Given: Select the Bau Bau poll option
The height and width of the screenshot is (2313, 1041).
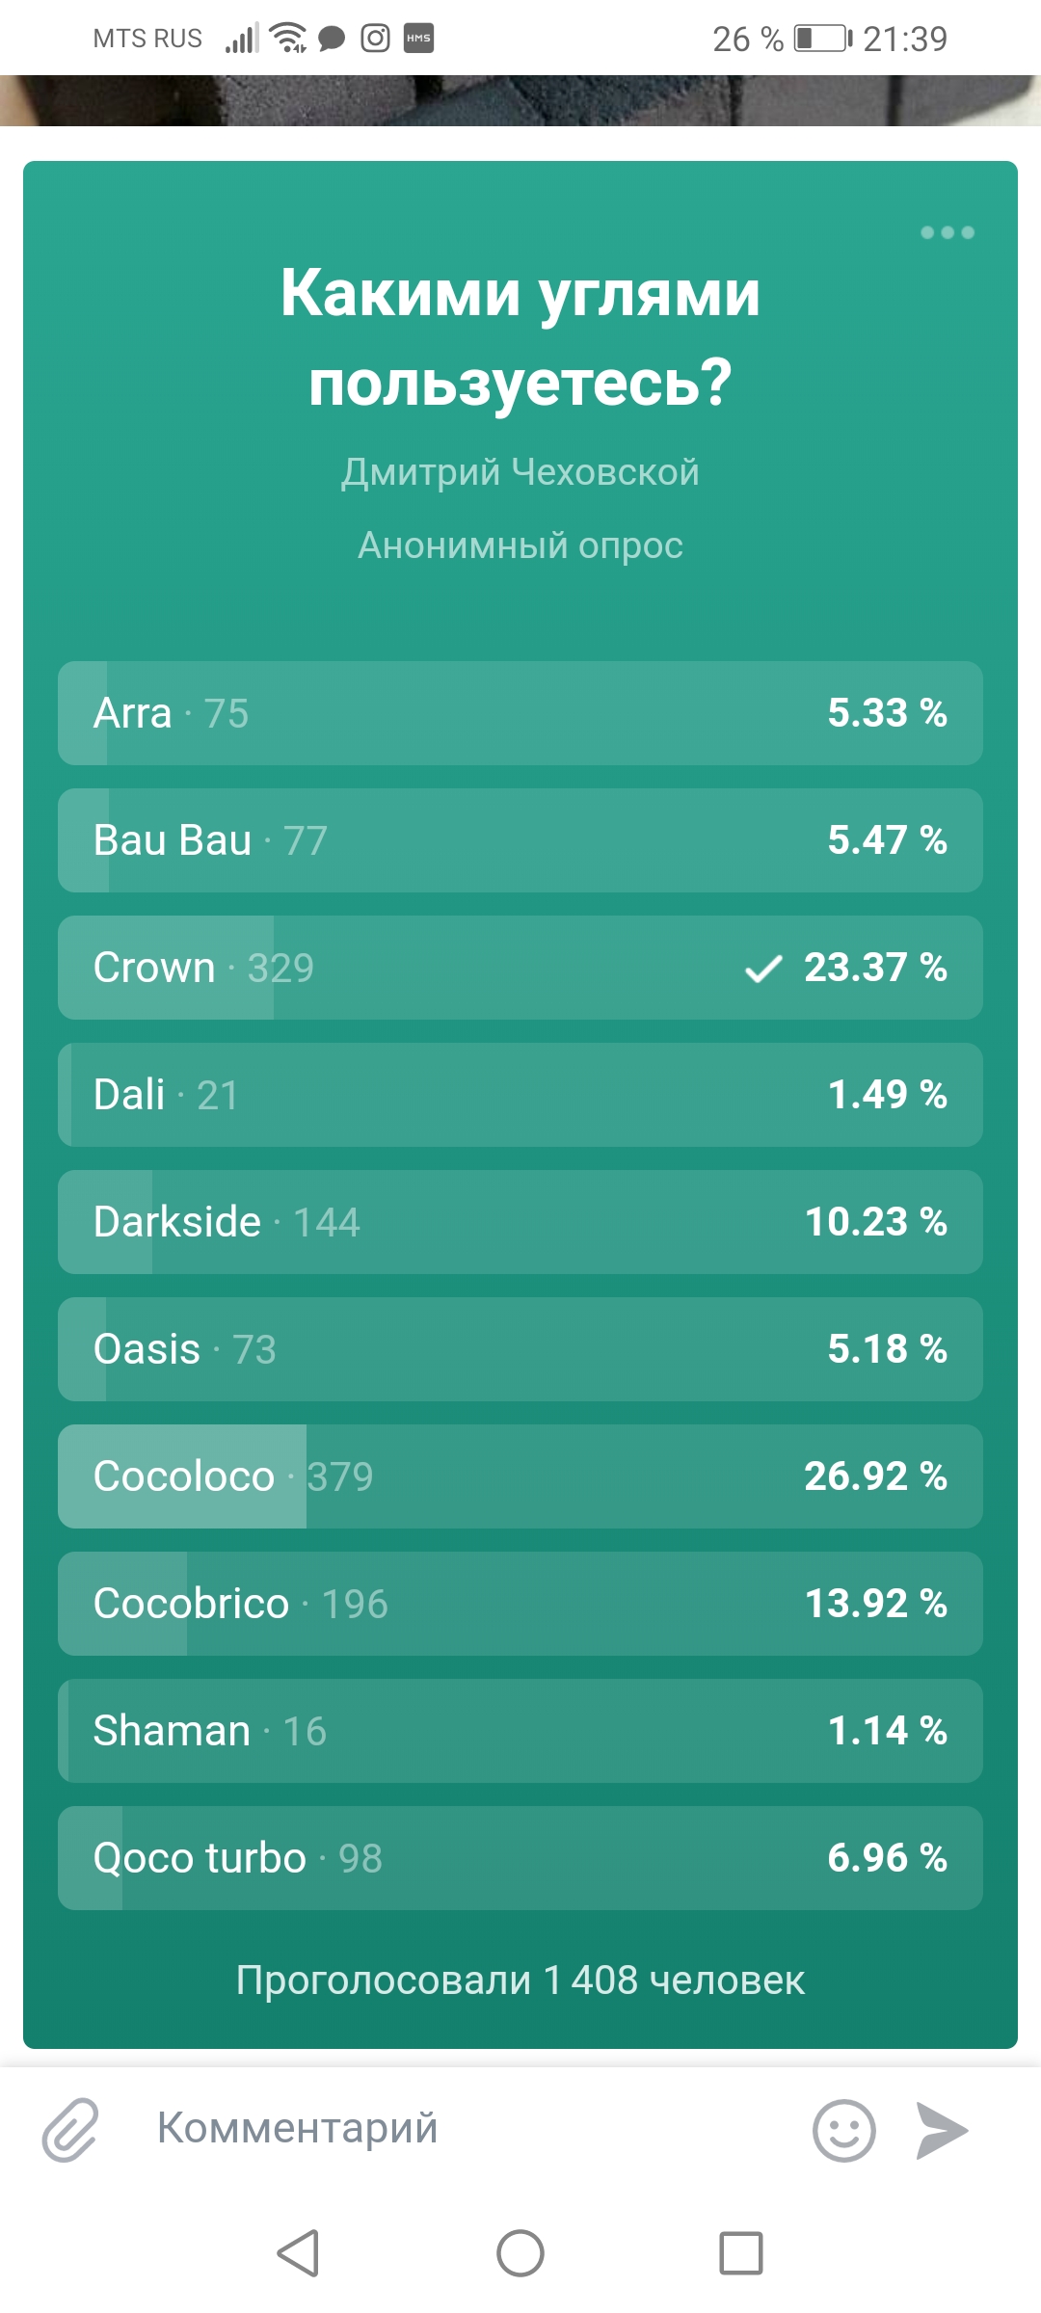Looking at the screenshot, I should tap(520, 840).
